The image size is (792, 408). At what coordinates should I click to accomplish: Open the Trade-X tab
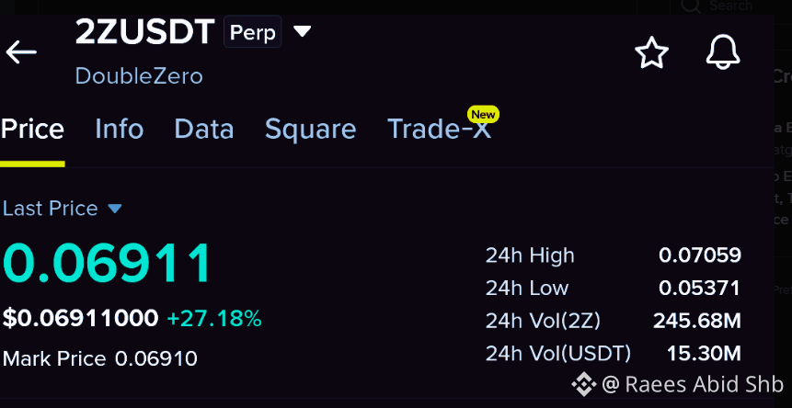(x=439, y=129)
